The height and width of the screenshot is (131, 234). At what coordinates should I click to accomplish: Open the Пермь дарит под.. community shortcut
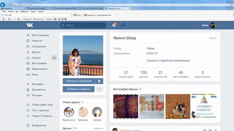tap(42, 105)
